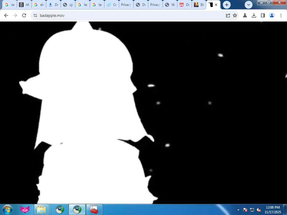Viewport: 287px width, 215px height.
Task: Switch to the 'nf' tab with building icon
Action: (x=24, y=5)
